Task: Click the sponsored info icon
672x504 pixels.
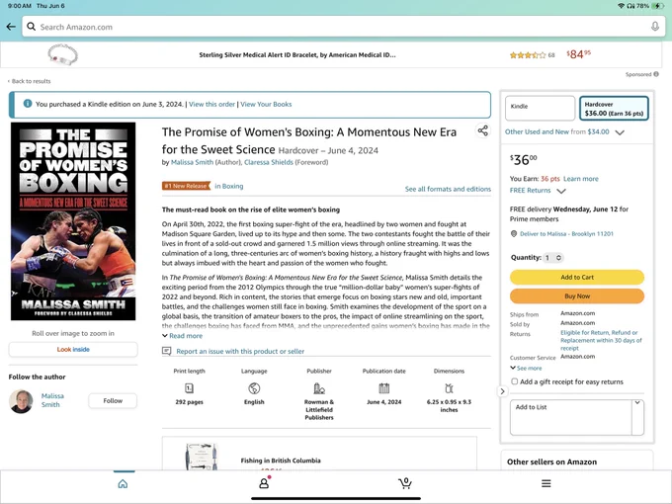Action: click(x=656, y=74)
